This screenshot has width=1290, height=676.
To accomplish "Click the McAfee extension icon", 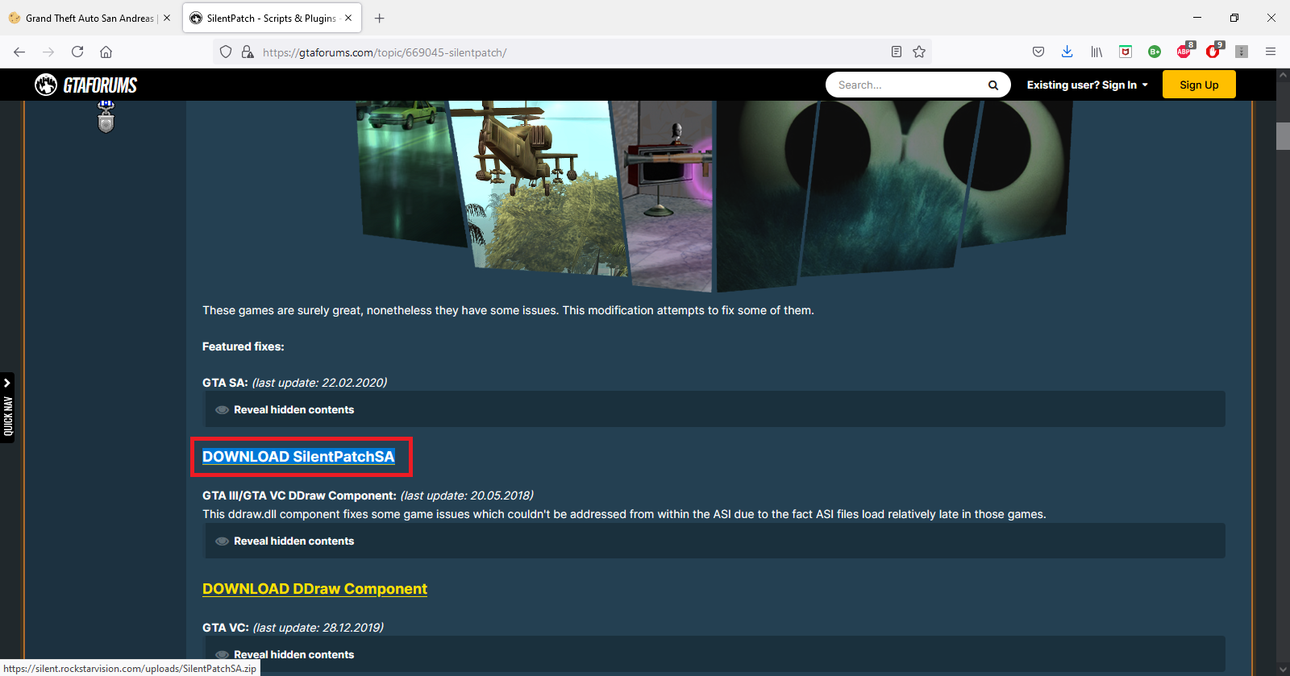I will (x=1126, y=52).
